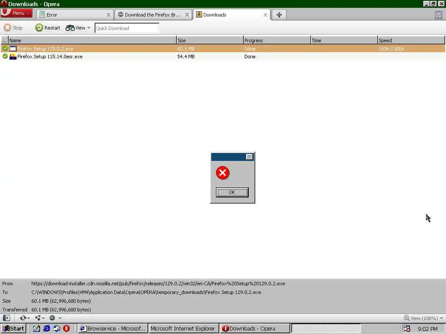
Task: Click the 54.4 MB size cell
Action: coord(186,57)
